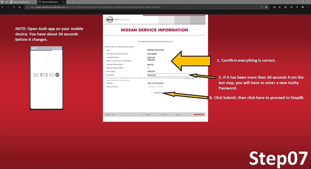Click the 80 913 80 code on phone
This screenshot has height=169, width=311.
coord(43,75)
